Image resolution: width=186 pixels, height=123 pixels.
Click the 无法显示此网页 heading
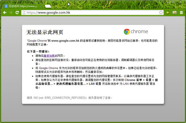click(x=45, y=32)
